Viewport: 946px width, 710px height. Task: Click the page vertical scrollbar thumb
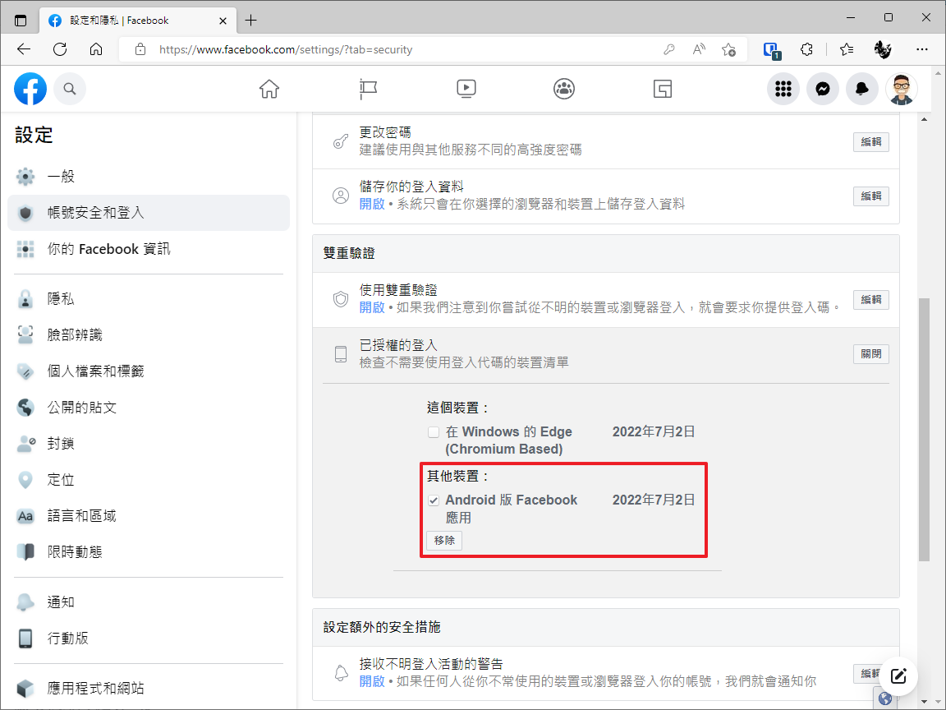click(x=924, y=430)
